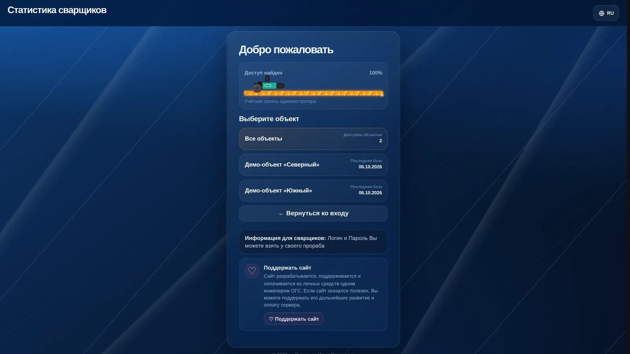630x354 pixels.
Task: Click the 100% progress value
Action: point(376,73)
